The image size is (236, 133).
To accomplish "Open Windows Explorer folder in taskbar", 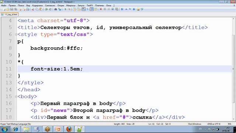I will point(26,129).
